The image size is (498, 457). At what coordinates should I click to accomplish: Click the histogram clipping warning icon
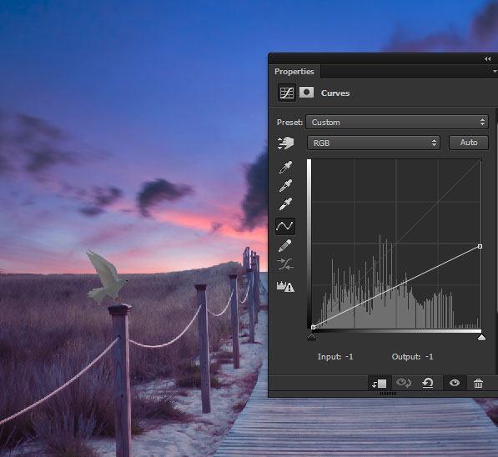pyautogui.click(x=285, y=286)
